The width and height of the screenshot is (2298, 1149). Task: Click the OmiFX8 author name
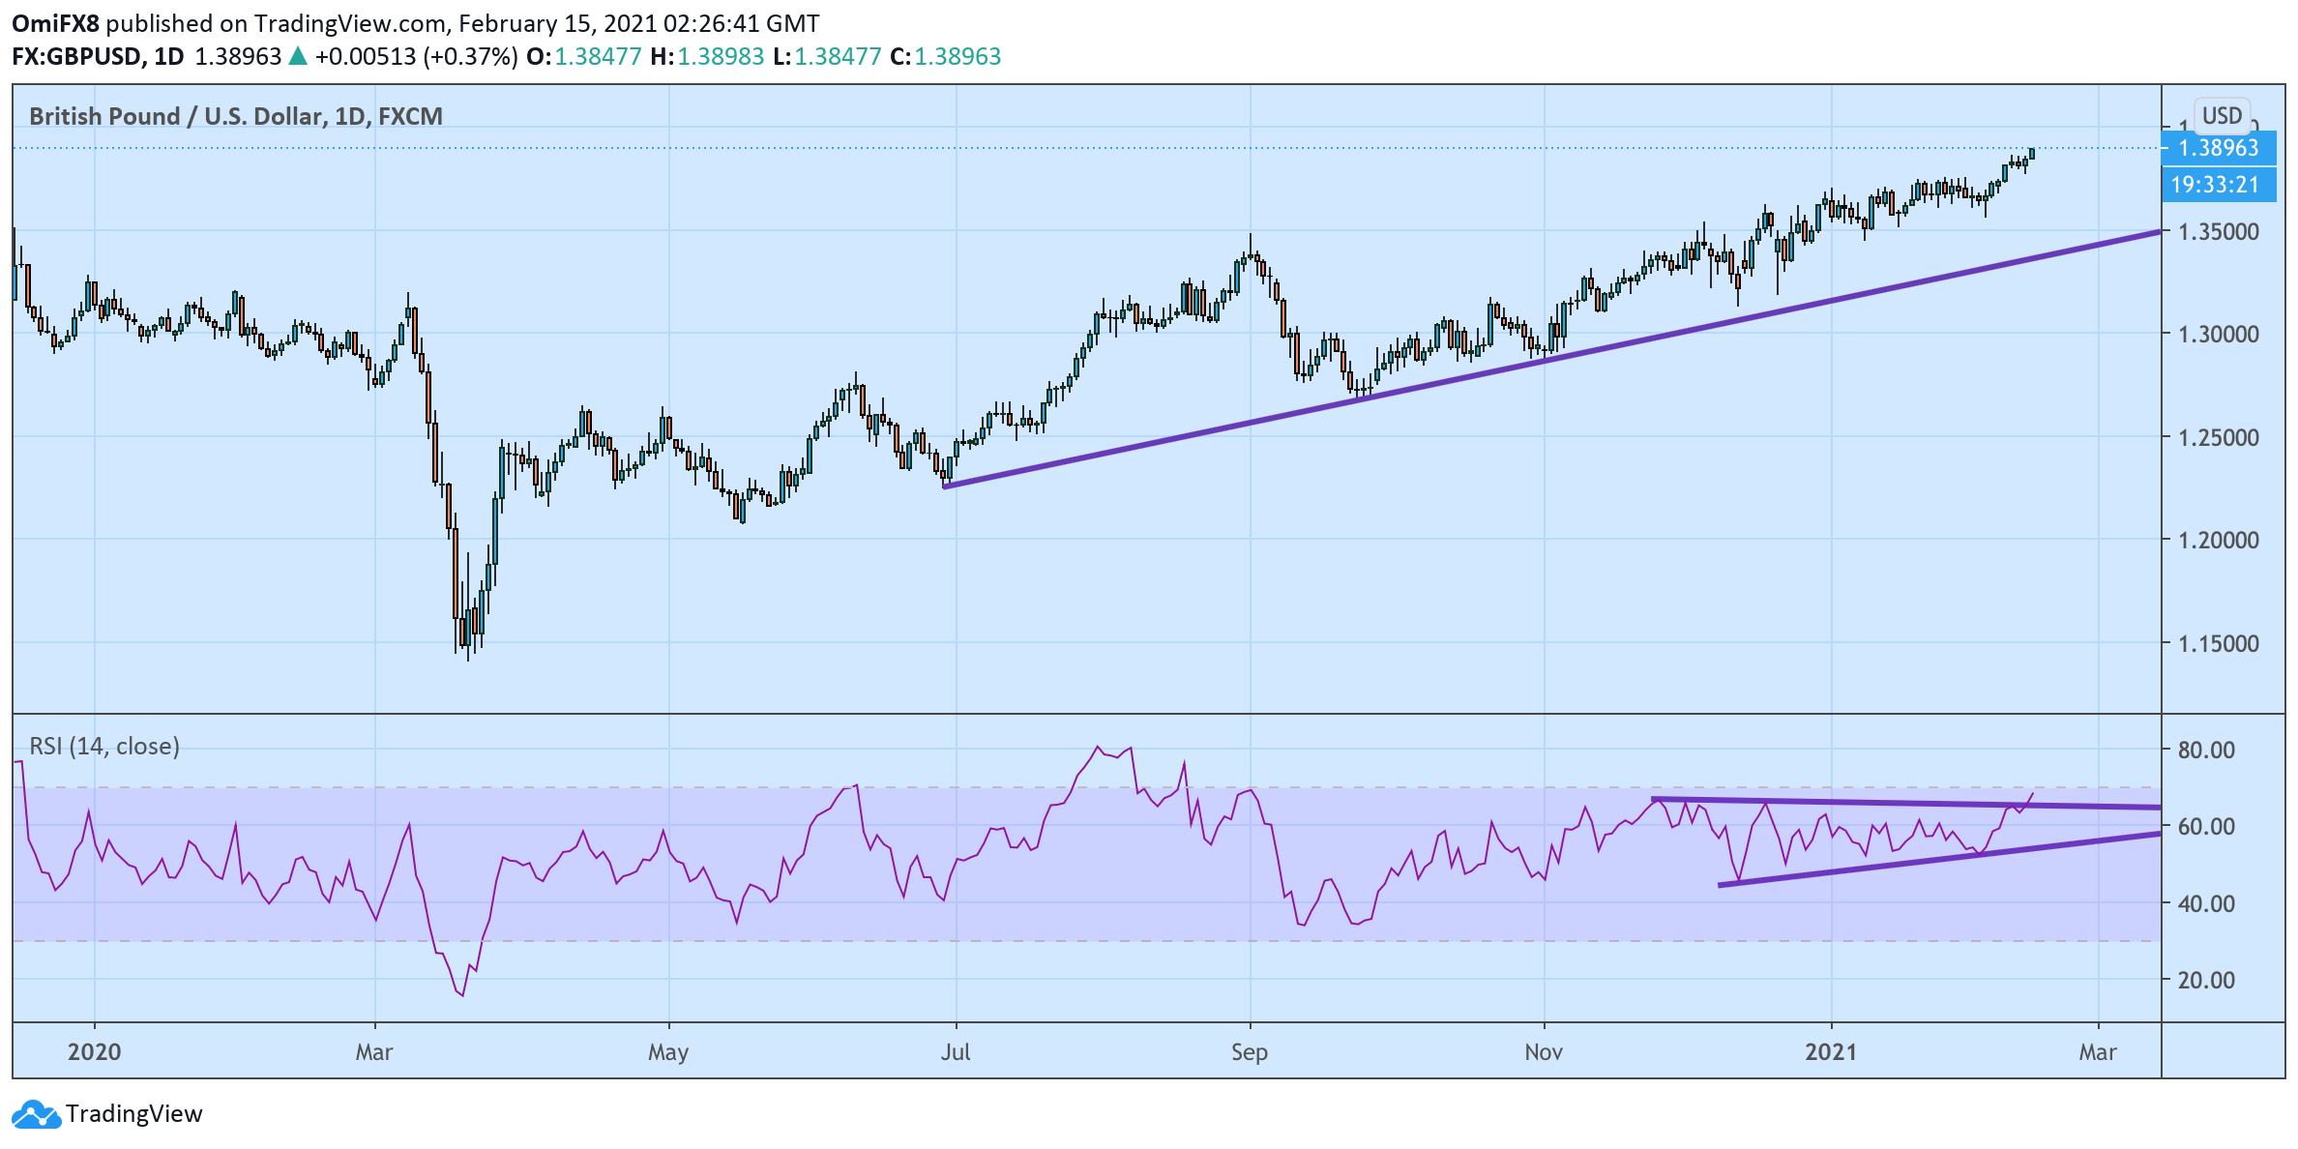[55, 23]
